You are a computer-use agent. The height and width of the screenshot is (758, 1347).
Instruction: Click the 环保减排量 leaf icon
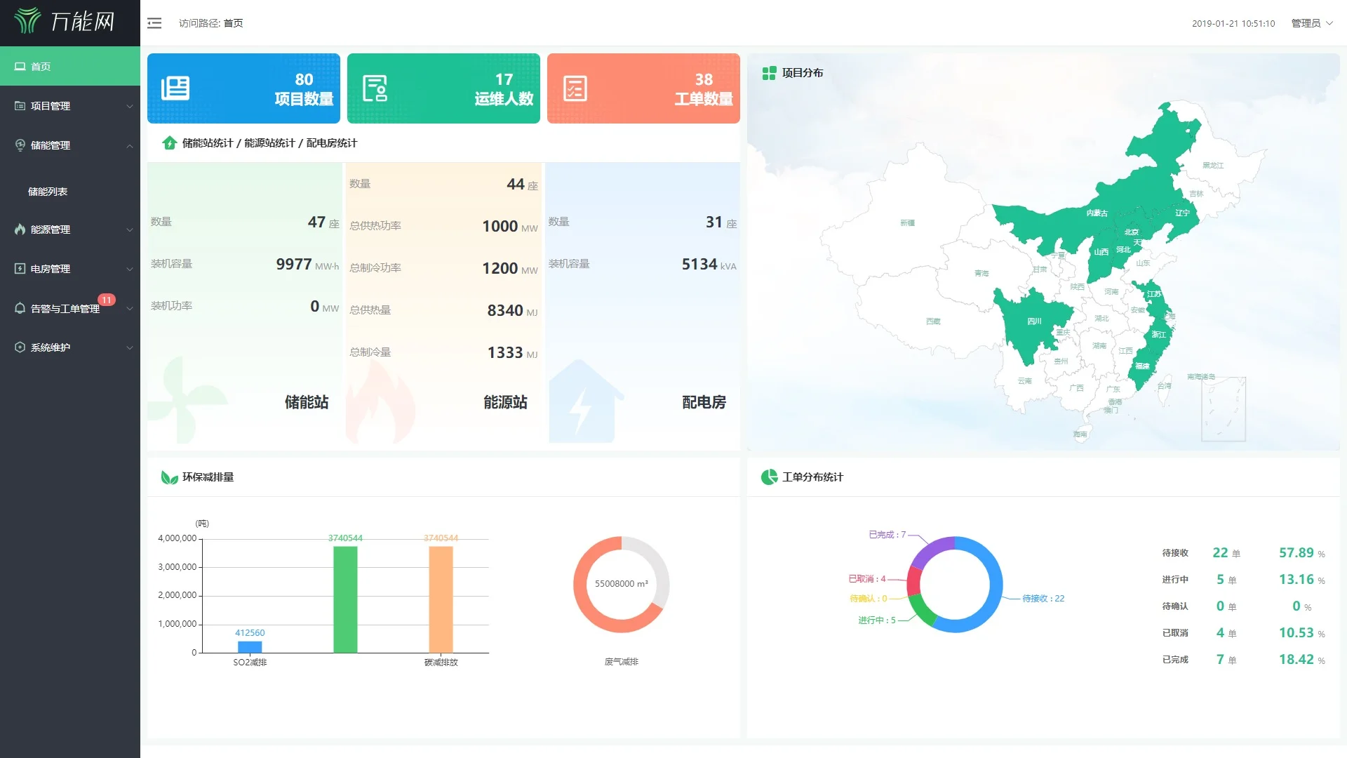click(169, 477)
